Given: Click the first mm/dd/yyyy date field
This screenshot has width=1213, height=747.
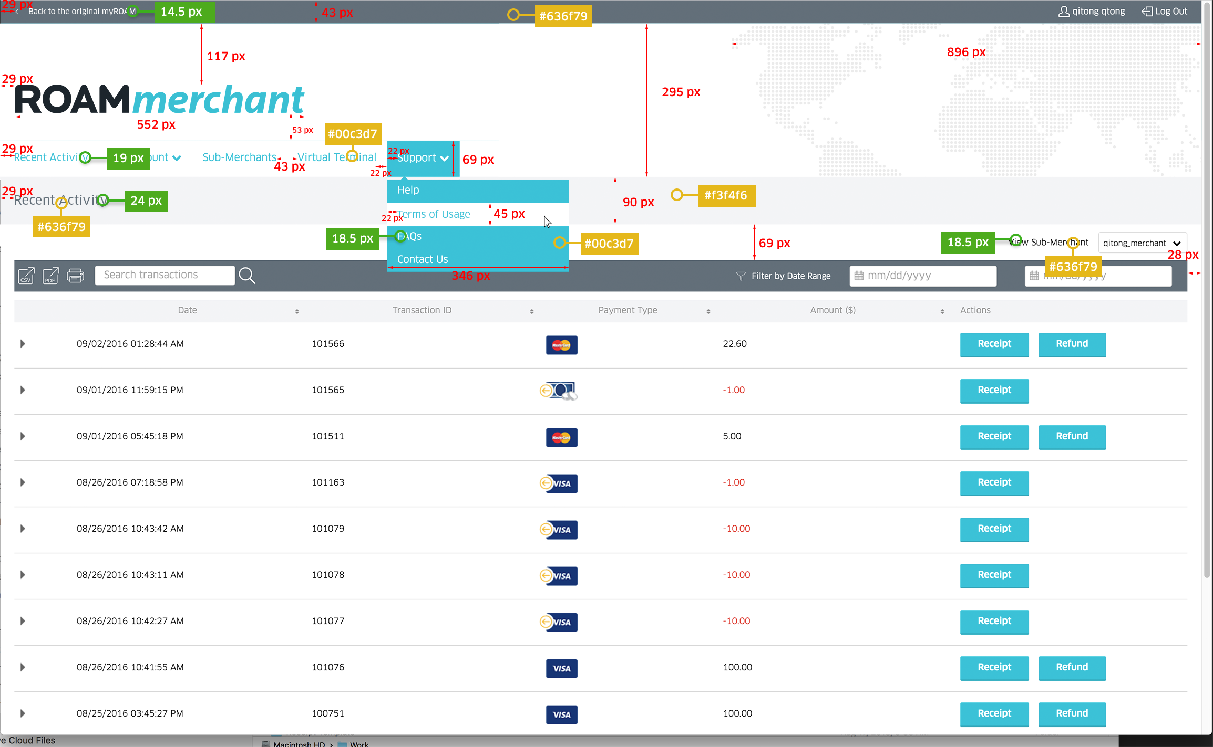Looking at the screenshot, I should click(x=923, y=276).
